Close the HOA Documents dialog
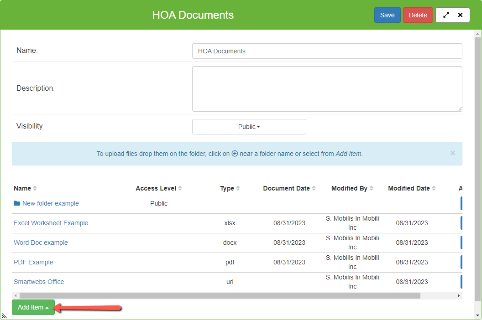The image size is (482, 320). [460, 15]
